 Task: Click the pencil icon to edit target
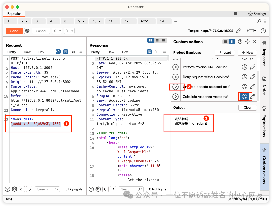click(x=239, y=31)
